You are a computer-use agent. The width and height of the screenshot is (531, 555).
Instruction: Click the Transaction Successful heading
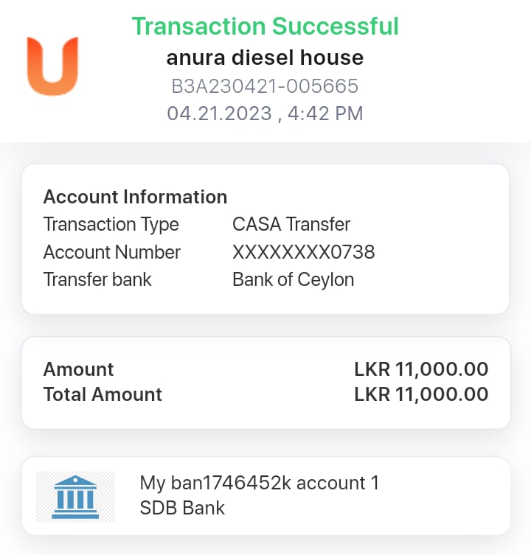tap(265, 27)
